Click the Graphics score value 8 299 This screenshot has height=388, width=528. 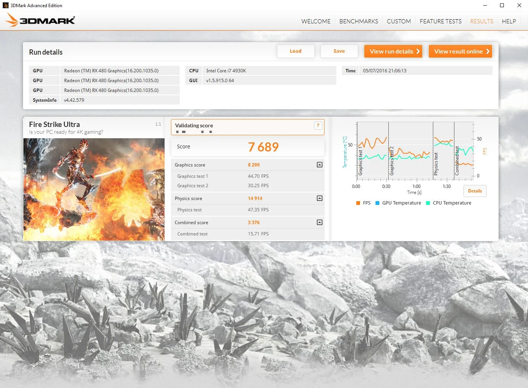pyautogui.click(x=254, y=165)
